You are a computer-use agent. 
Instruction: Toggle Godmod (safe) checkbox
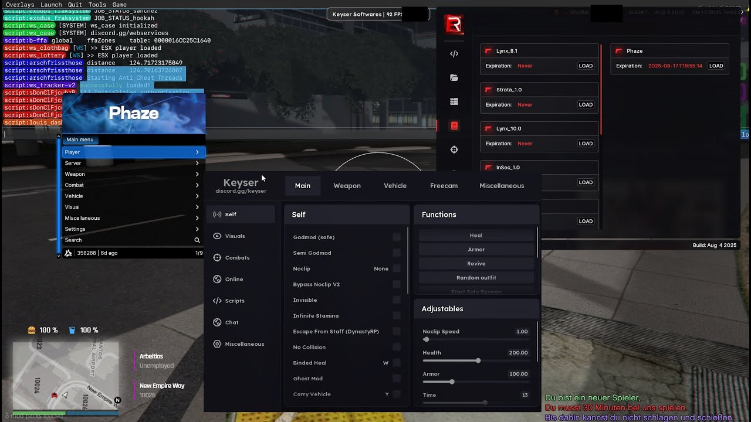click(397, 237)
